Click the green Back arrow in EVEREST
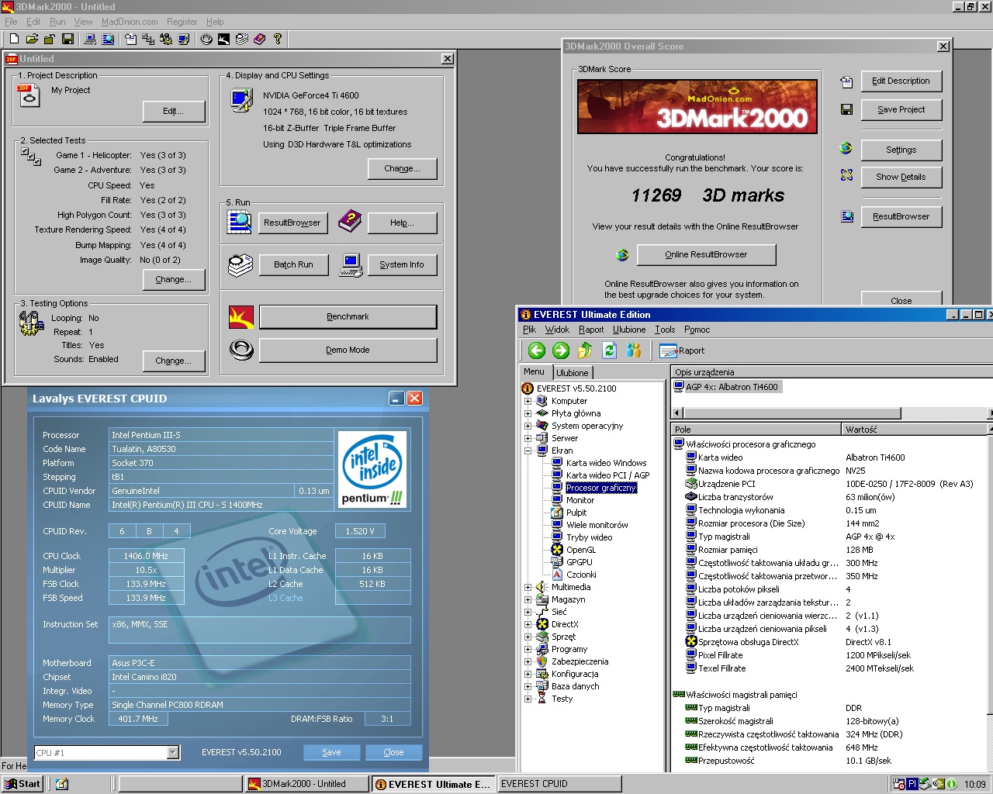Image resolution: width=993 pixels, height=794 pixels. [x=537, y=350]
